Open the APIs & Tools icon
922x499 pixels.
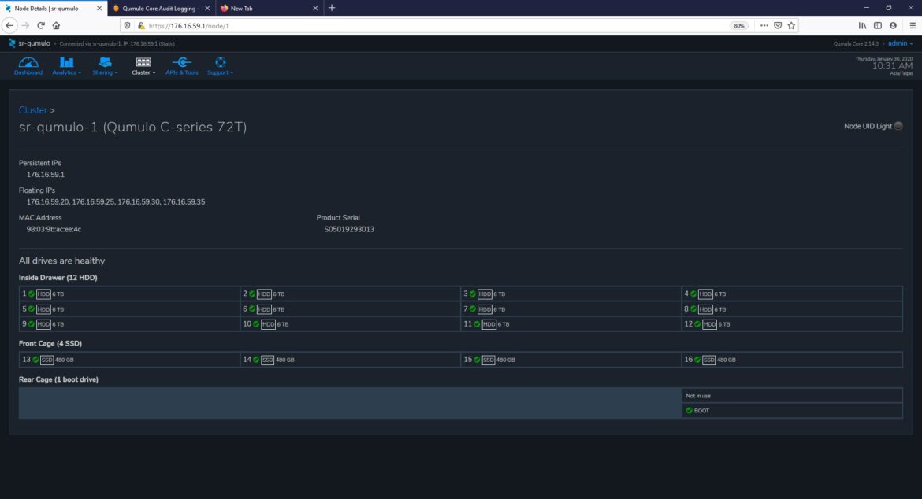[x=182, y=62]
